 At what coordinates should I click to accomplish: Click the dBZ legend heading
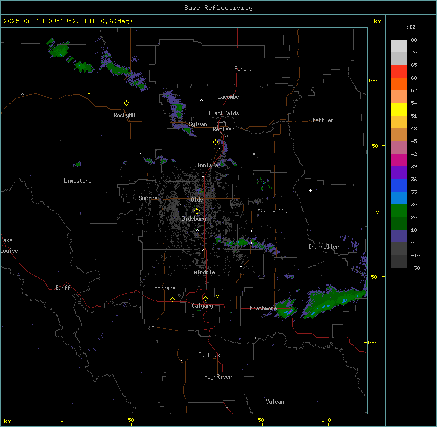point(411,27)
